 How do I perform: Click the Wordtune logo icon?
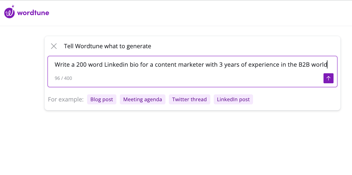click(9, 12)
